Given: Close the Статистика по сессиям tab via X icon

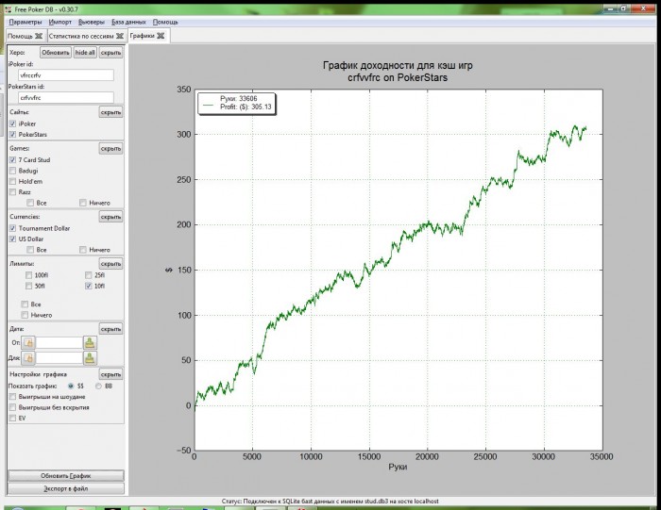Looking at the screenshot, I should (x=120, y=36).
